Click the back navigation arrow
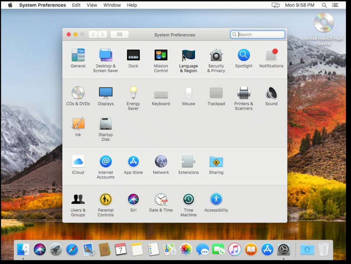The width and height of the screenshot is (351, 264). [x=93, y=34]
